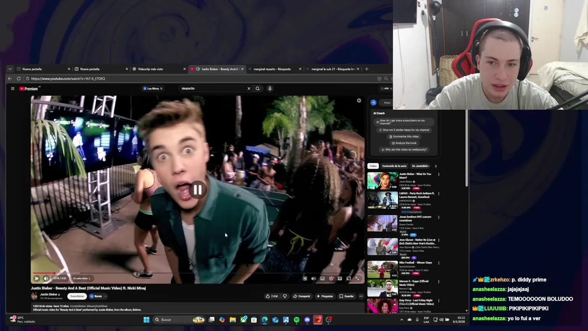
Task: Open the video info icon at top right
Action: coord(359,100)
